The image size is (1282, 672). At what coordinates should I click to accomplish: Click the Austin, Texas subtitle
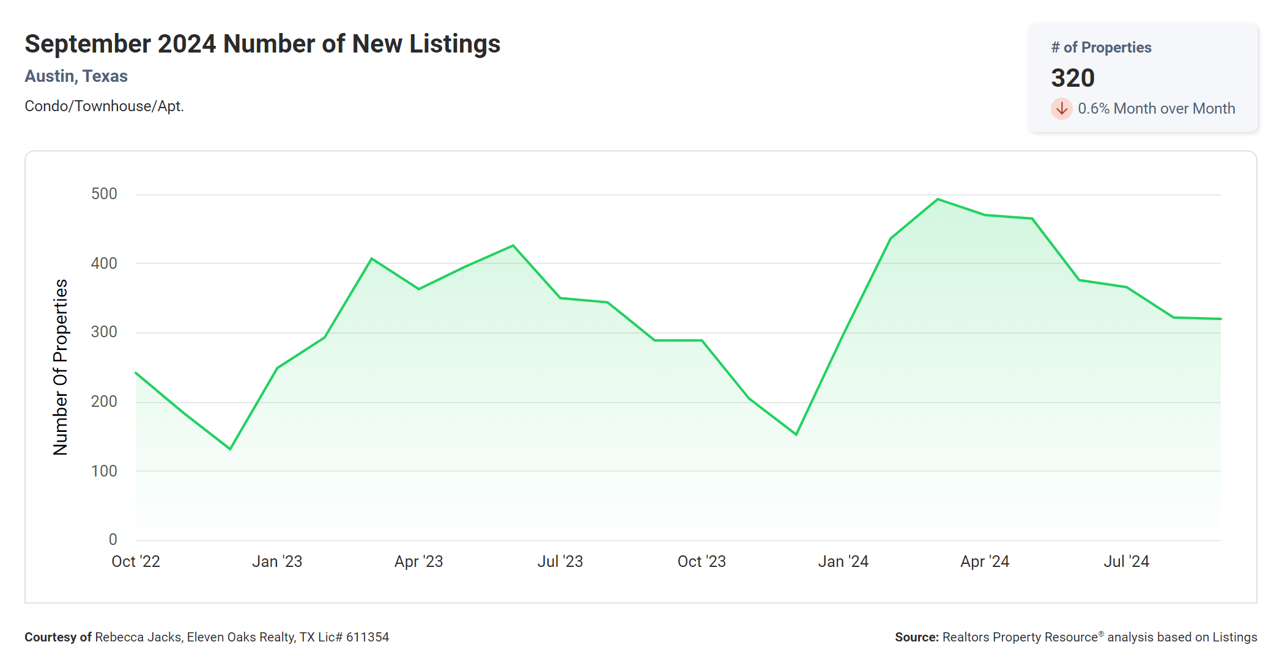click(x=76, y=76)
